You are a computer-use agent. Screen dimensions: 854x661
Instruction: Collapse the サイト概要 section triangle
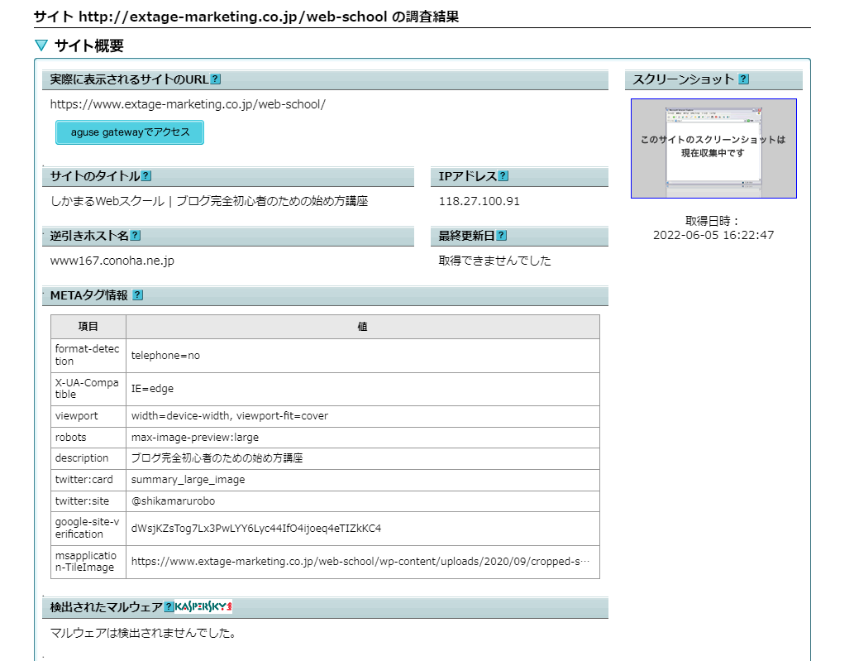tap(41, 46)
